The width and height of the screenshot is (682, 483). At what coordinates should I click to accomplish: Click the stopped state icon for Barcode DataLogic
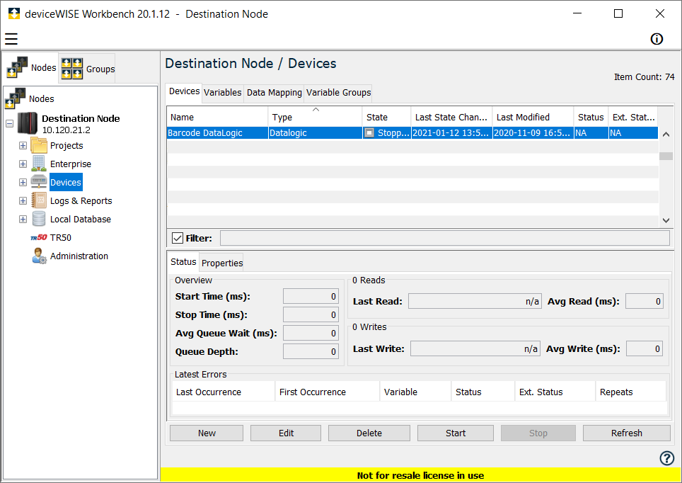(369, 133)
